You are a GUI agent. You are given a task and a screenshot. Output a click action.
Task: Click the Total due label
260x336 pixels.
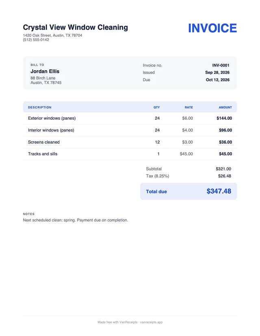pyautogui.click(x=156, y=192)
